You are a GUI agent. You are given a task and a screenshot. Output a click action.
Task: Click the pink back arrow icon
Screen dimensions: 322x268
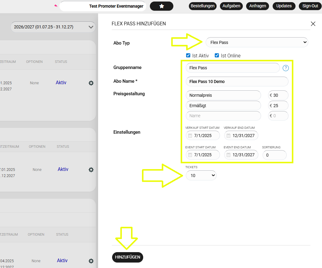point(56,6)
